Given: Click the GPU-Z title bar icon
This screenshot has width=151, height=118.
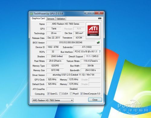Looking at the screenshot, I should coord(32,14).
